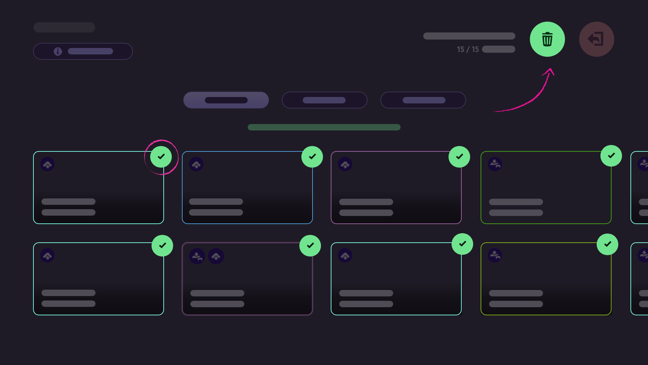Open the first teal-bordered card in top row
This screenshot has height=365, width=648.
tap(99, 188)
